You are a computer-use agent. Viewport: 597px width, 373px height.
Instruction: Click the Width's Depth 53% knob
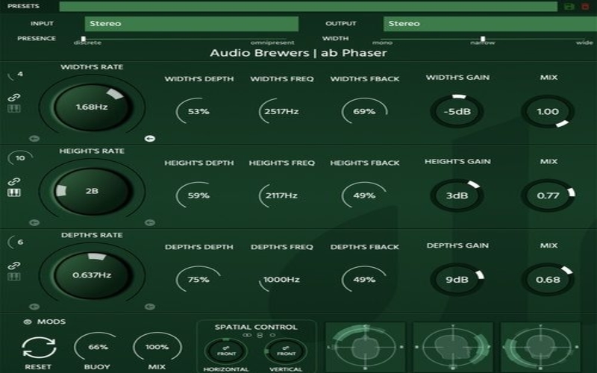[x=199, y=111]
